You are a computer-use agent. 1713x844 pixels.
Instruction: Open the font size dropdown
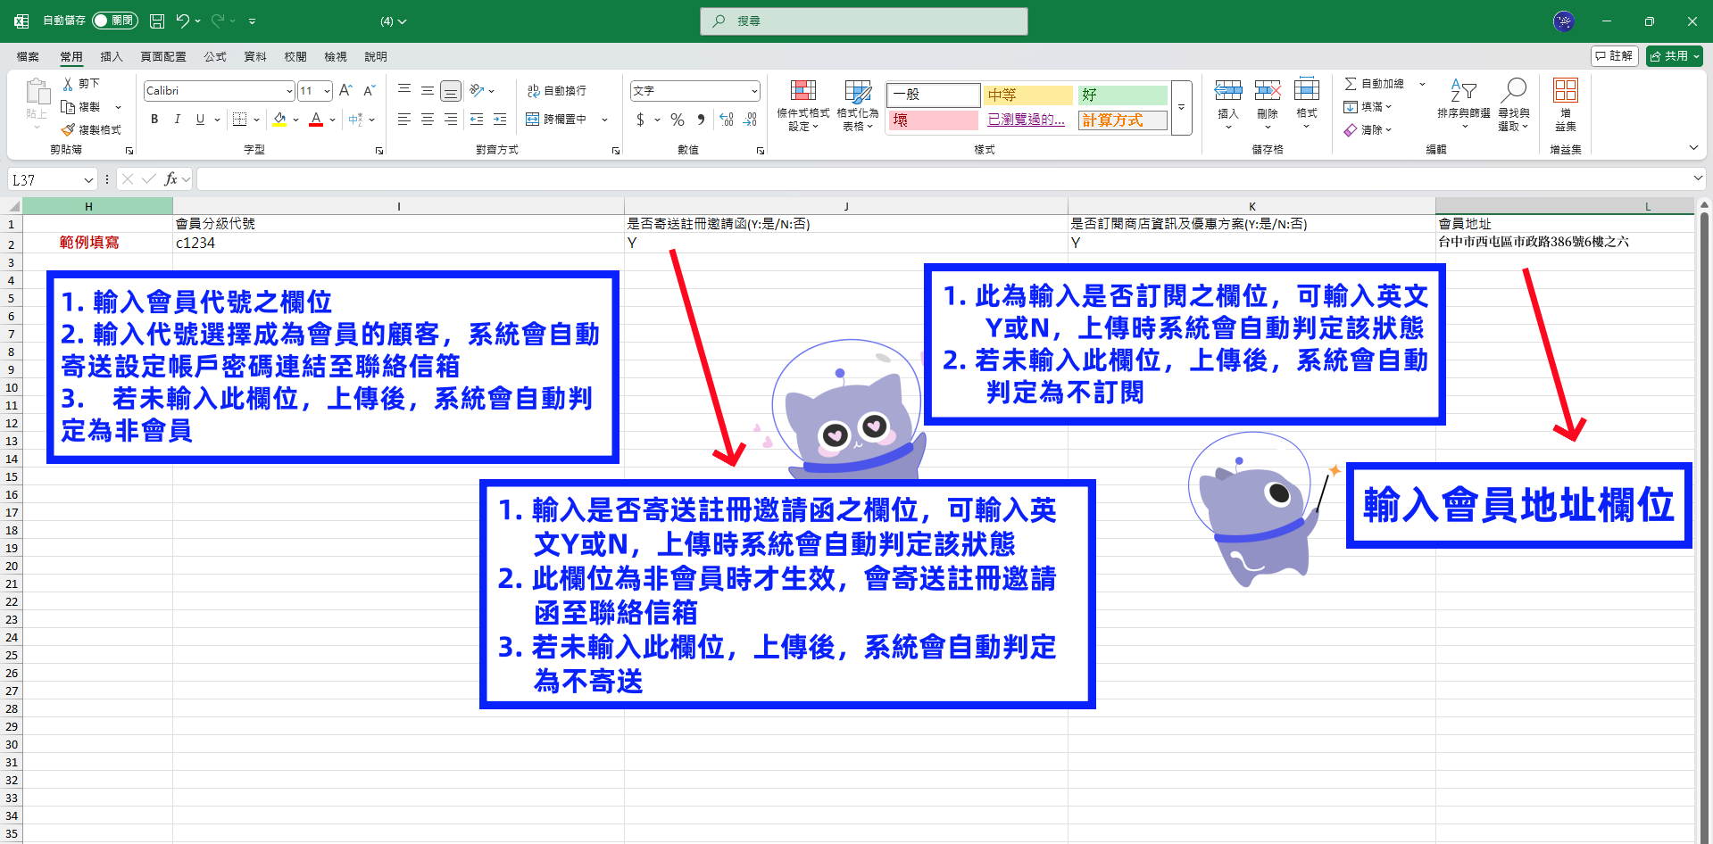pyautogui.click(x=327, y=91)
